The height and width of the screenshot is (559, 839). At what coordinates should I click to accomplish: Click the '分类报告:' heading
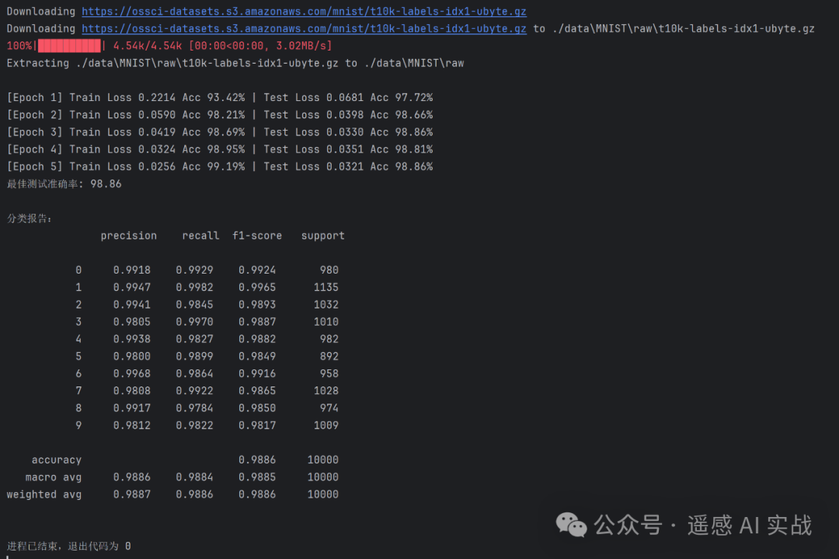(x=30, y=218)
